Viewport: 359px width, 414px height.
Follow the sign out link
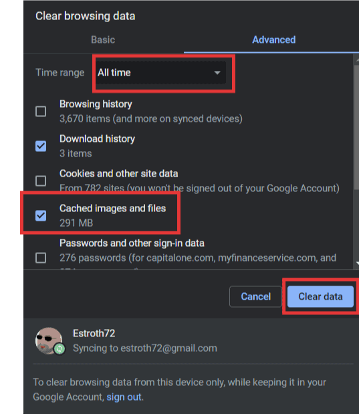pos(124,397)
